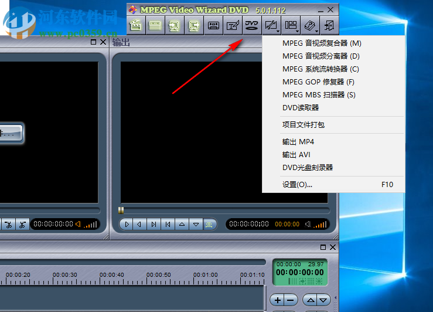Select MPEG GOP 修复器 (F) menu item
This screenshot has height=312, width=433.
point(333,82)
